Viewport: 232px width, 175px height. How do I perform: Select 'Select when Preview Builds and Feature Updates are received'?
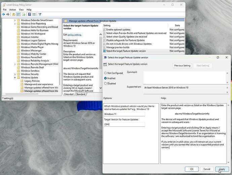coord(136,33)
